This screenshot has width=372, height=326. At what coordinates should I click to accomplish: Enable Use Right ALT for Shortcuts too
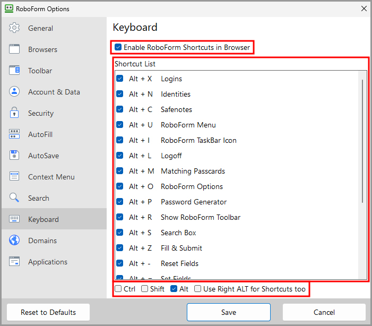point(197,288)
